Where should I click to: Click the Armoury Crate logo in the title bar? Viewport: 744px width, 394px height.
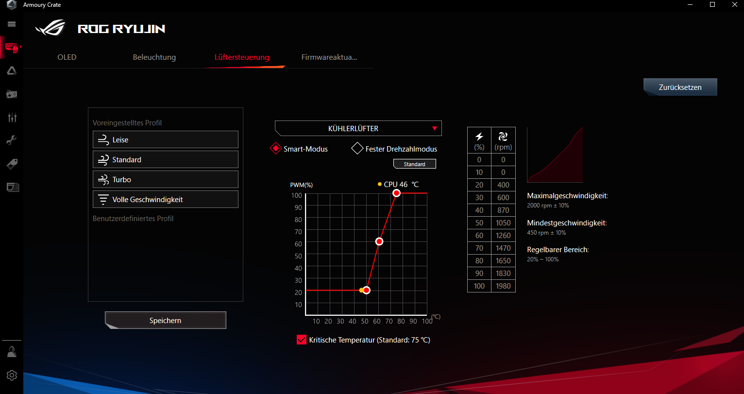click(x=11, y=5)
